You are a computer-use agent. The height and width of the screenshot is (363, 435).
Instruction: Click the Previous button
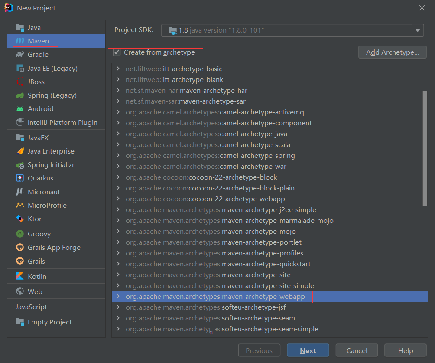coord(259,350)
